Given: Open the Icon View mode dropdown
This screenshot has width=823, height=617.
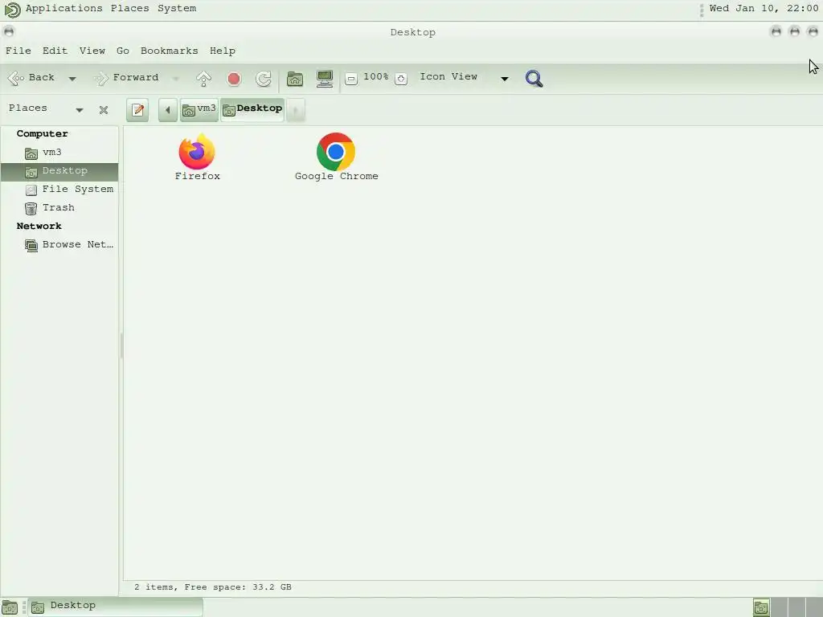Looking at the screenshot, I should (464, 78).
